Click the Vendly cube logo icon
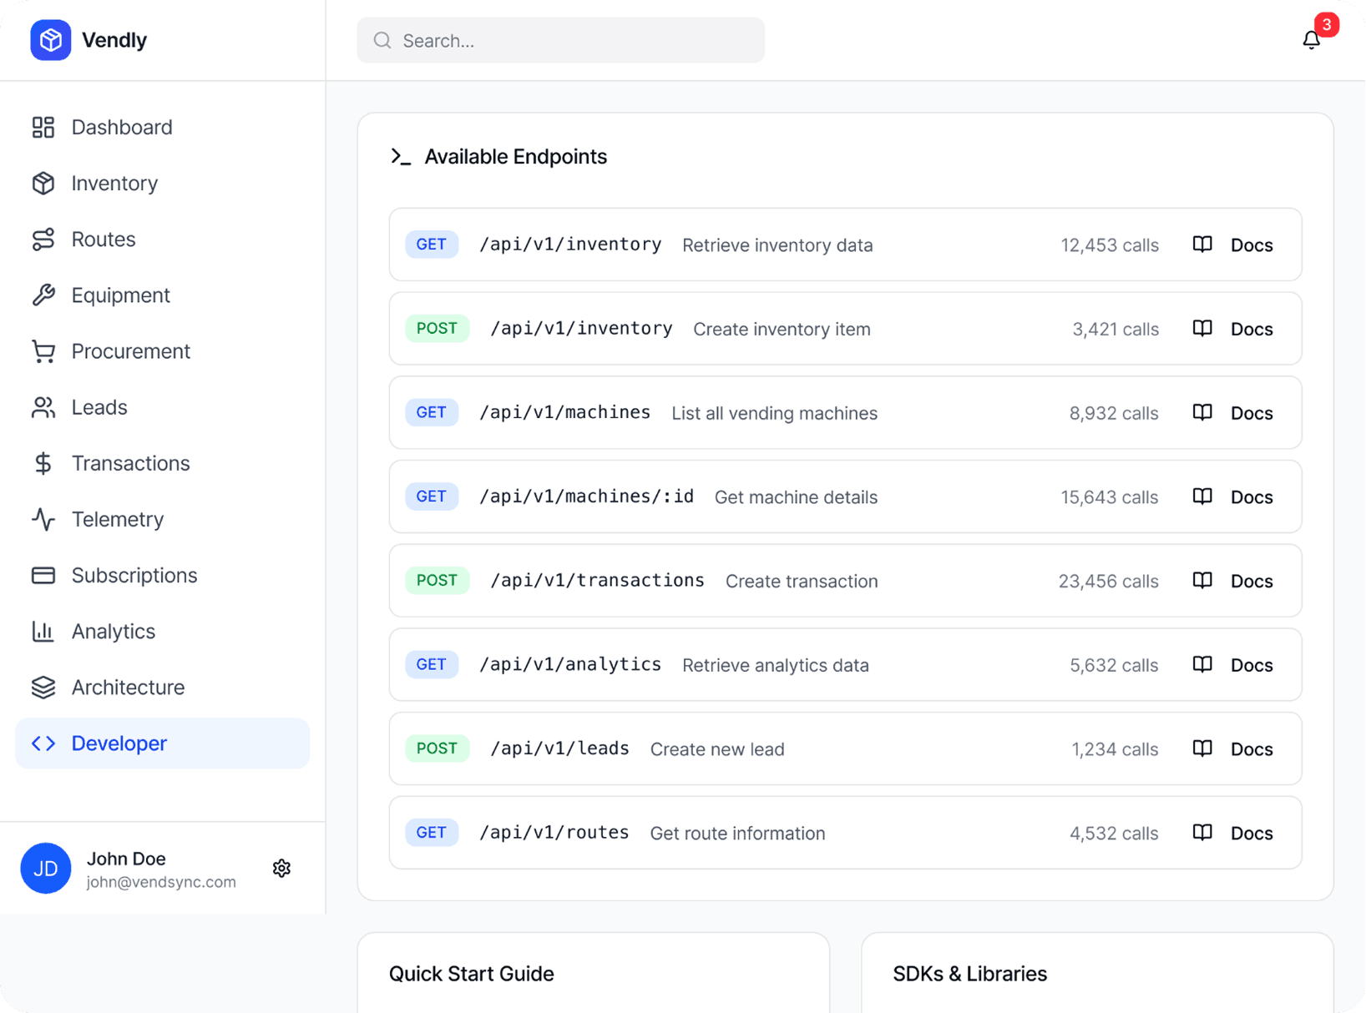 [50, 39]
